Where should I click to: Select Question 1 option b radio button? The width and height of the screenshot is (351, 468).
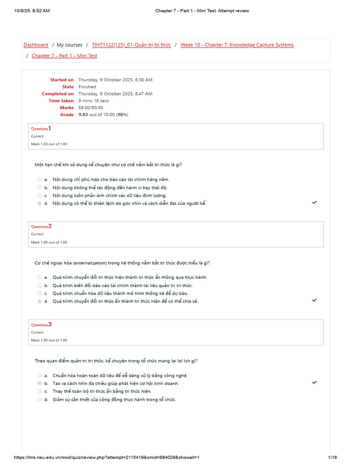tap(39, 187)
